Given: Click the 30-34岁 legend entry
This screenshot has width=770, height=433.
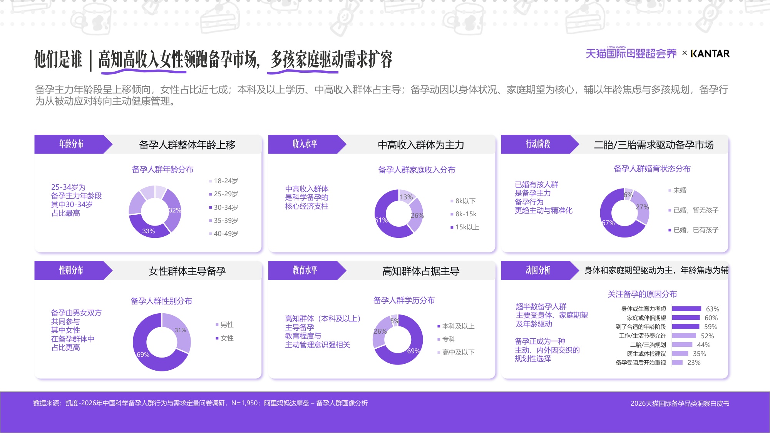Looking at the screenshot, I should click(223, 207).
